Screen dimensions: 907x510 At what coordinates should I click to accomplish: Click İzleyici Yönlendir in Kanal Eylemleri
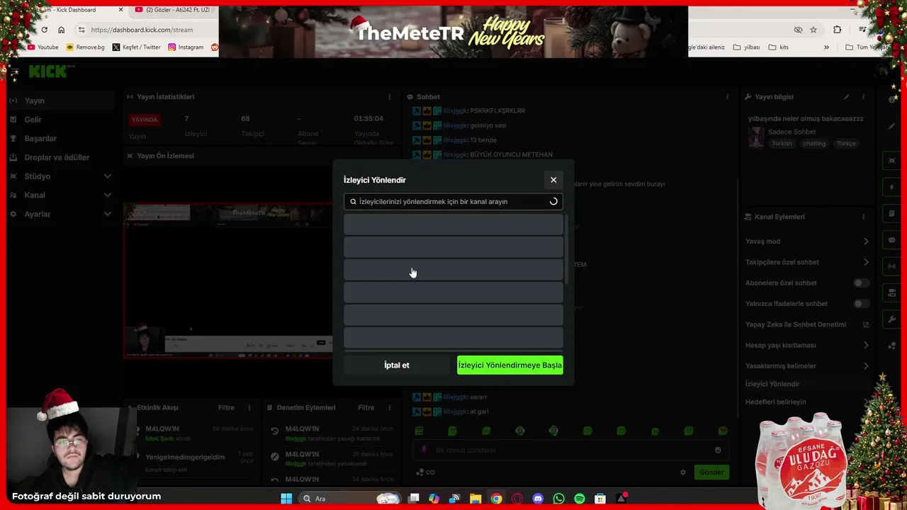pyautogui.click(x=772, y=384)
